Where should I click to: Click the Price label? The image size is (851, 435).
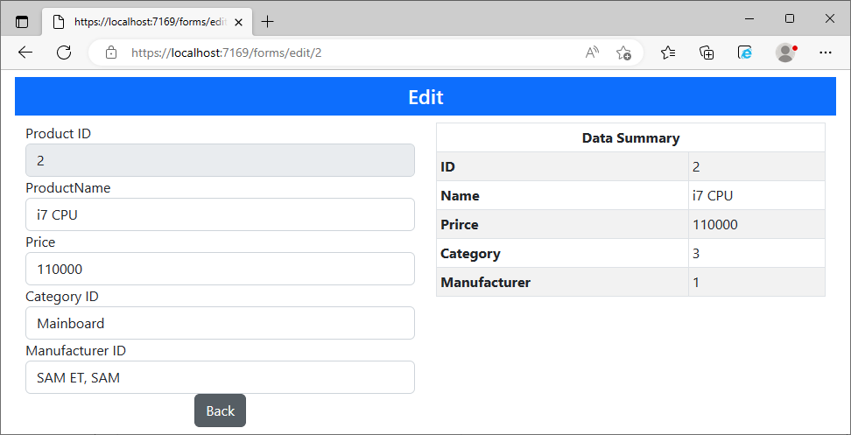coord(40,242)
